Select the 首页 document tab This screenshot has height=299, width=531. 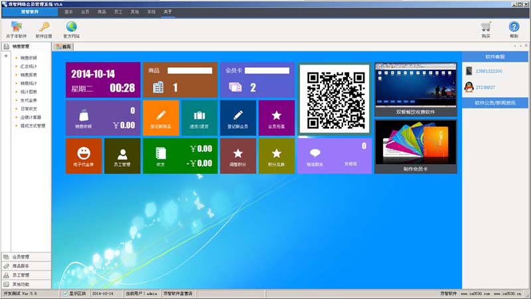64,47
